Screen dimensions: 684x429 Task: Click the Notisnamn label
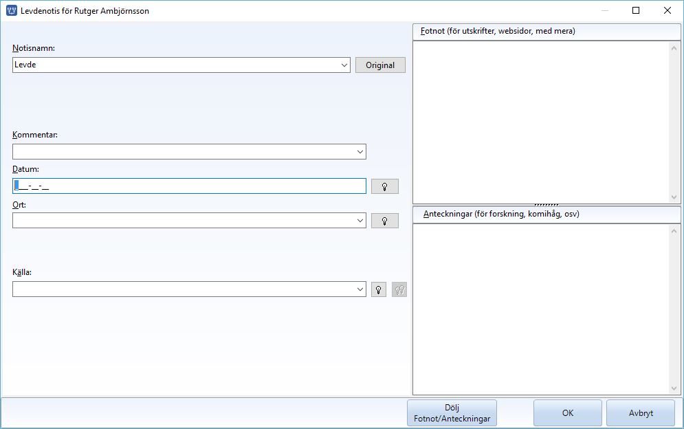[34, 48]
